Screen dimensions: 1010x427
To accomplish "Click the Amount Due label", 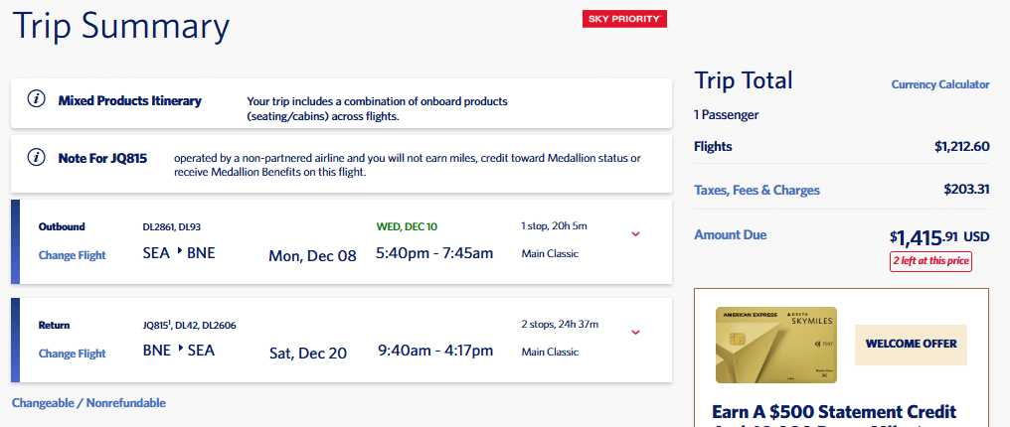I will 731,234.
